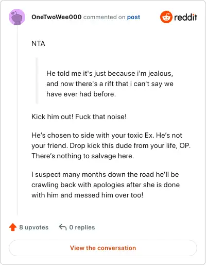The height and width of the screenshot is (265, 206).
Task: Open the OneTwoWee000 username link
Action: pyautogui.click(x=57, y=17)
